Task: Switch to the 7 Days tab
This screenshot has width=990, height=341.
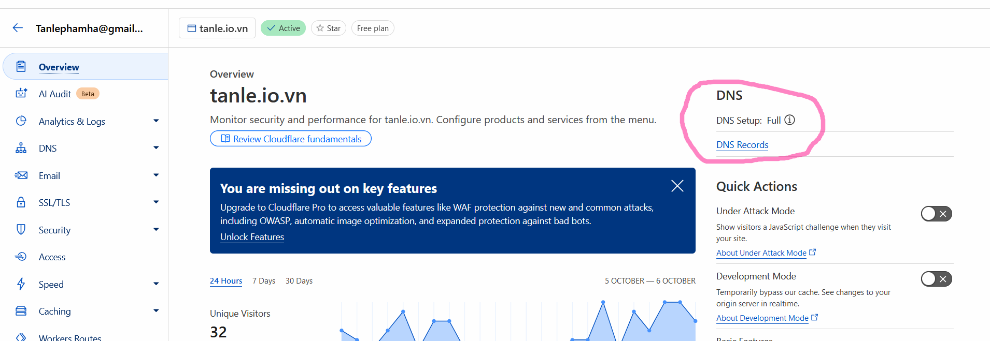Action: click(x=263, y=280)
